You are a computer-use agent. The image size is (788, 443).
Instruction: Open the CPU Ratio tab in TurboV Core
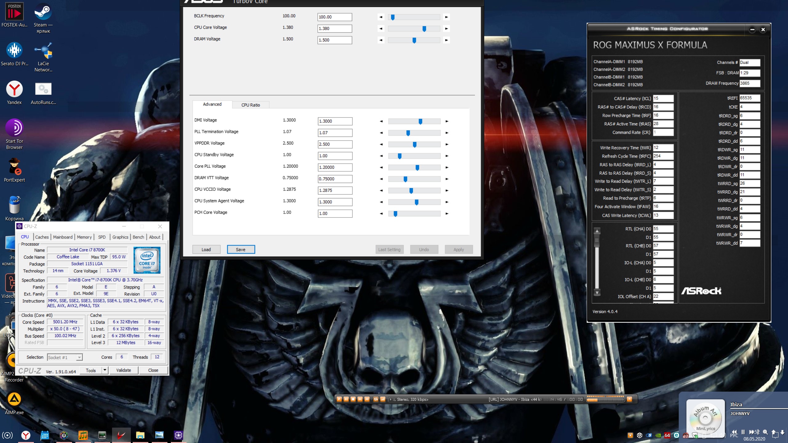coord(251,105)
